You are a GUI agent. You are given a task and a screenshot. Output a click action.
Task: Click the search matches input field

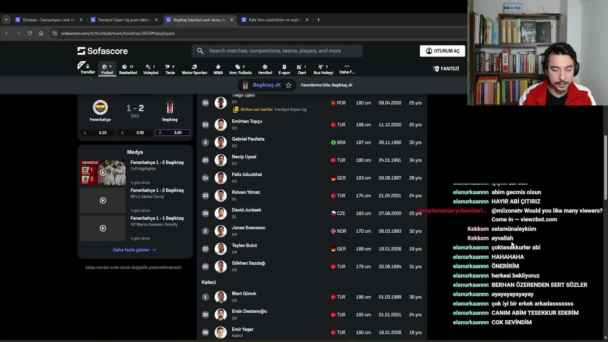pyautogui.click(x=277, y=51)
